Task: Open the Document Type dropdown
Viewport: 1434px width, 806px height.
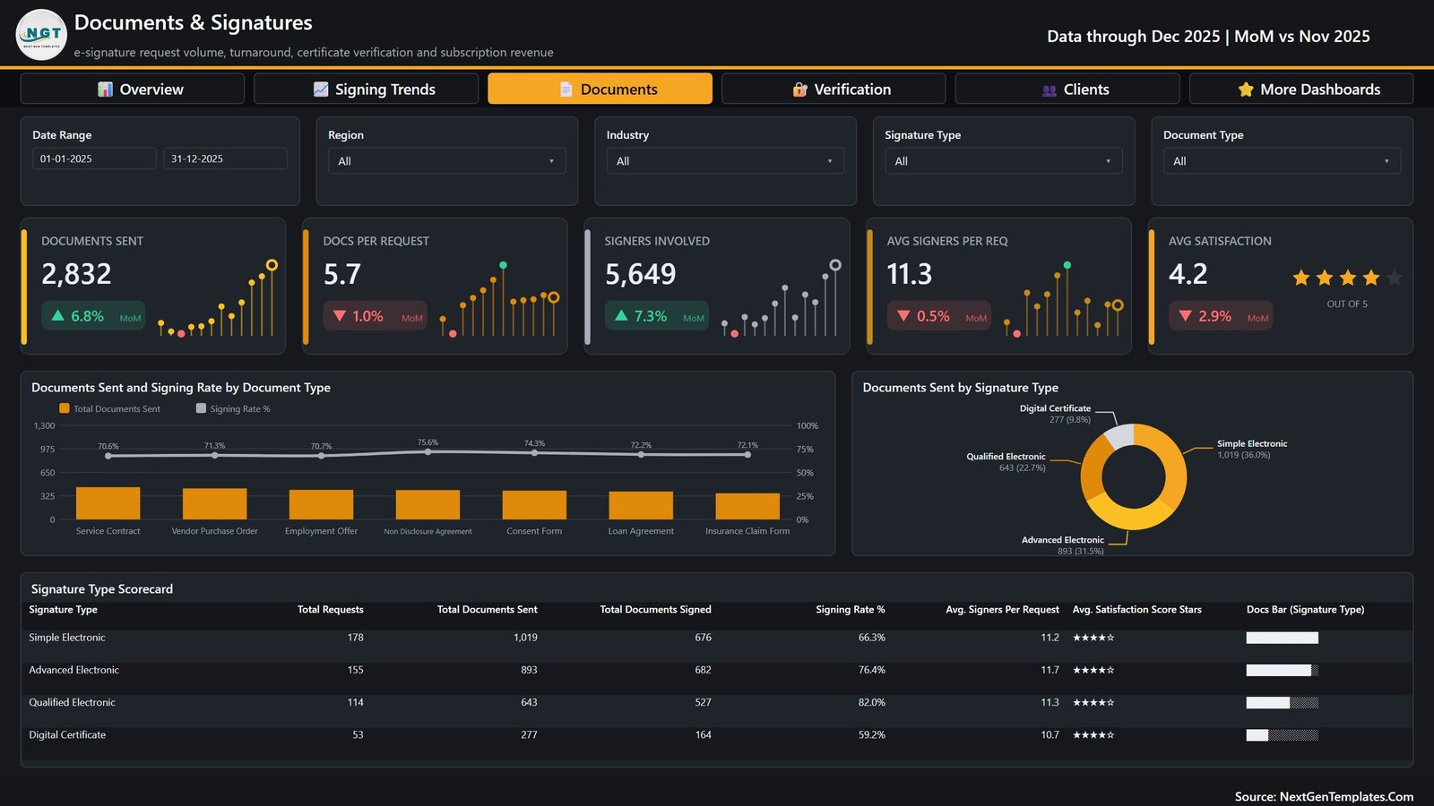Action: click(1282, 161)
